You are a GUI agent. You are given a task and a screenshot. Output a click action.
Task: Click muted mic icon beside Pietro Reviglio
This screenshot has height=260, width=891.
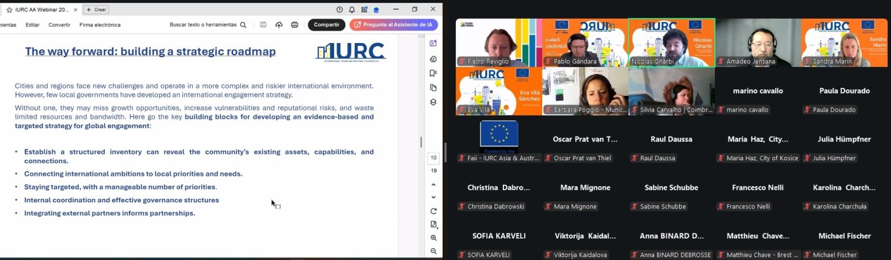click(x=463, y=61)
